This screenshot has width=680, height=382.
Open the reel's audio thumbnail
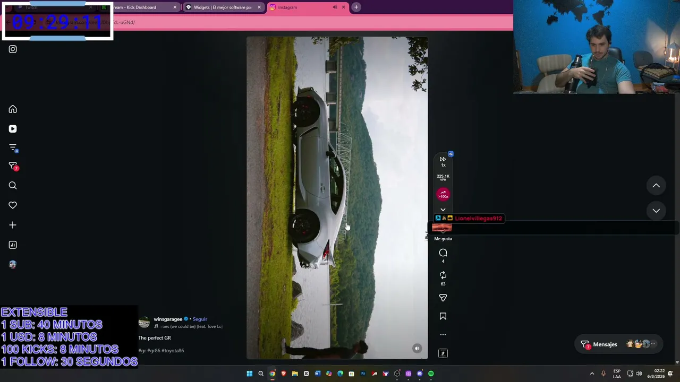(443, 353)
